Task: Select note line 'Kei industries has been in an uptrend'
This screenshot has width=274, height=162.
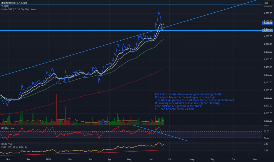Action: click(188, 94)
